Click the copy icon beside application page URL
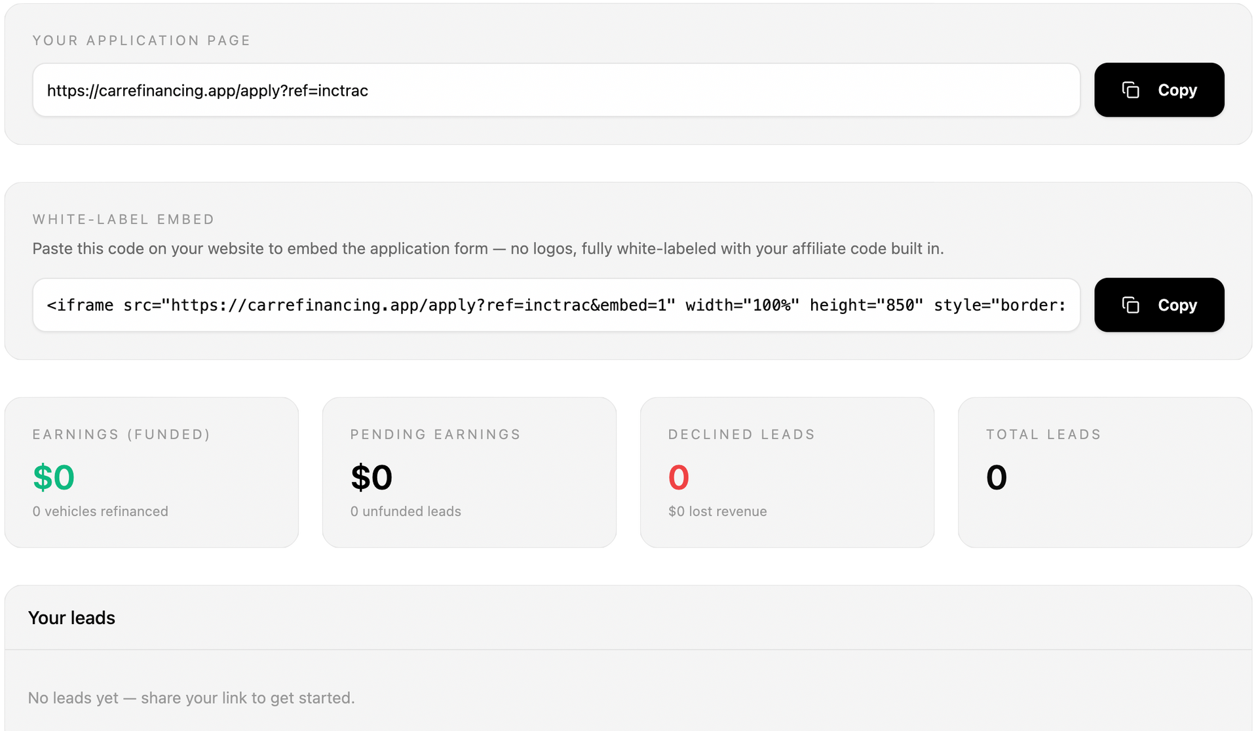The height and width of the screenshot is (731, 1258). 1130,90
